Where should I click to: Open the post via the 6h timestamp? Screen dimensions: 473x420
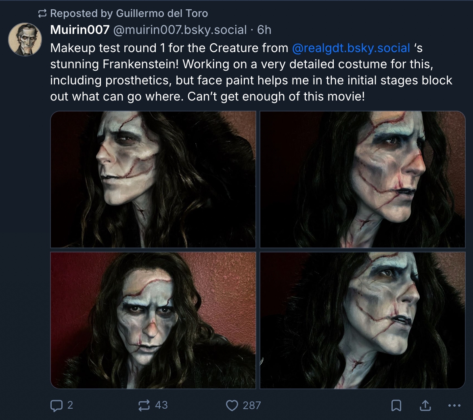[264, 29]
